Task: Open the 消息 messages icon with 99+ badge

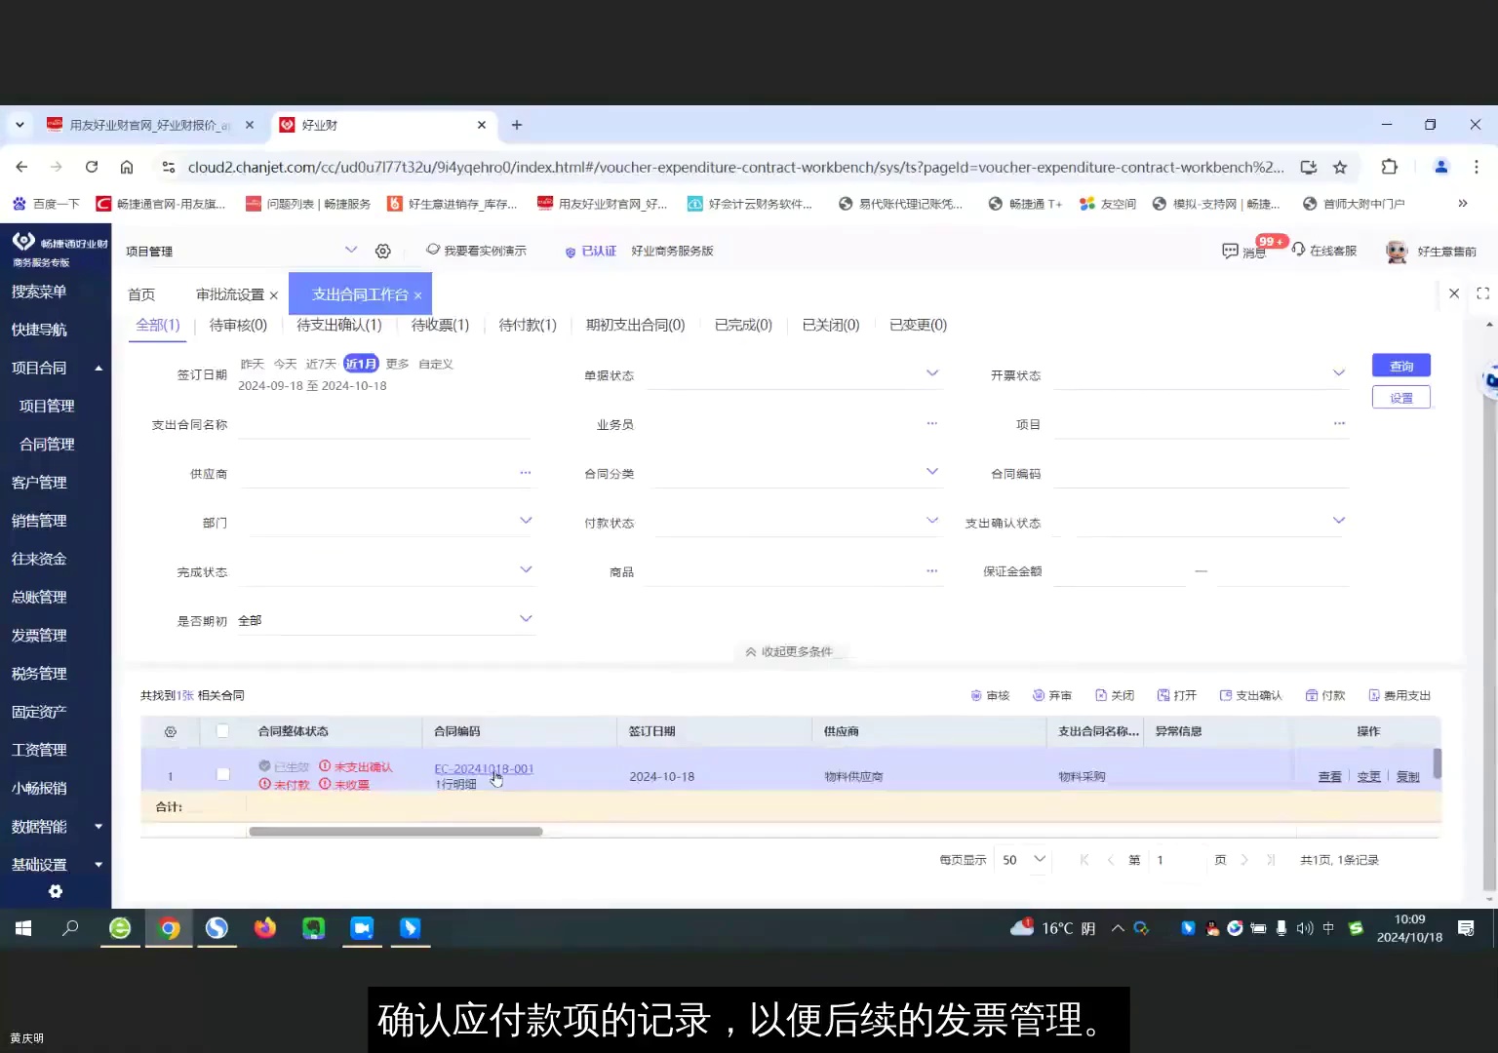Action: click(1243, 251)
